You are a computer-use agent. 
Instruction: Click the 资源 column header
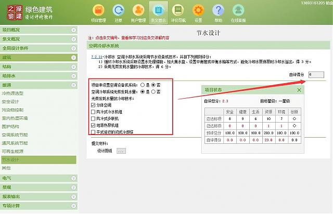(x=268, y=112)
